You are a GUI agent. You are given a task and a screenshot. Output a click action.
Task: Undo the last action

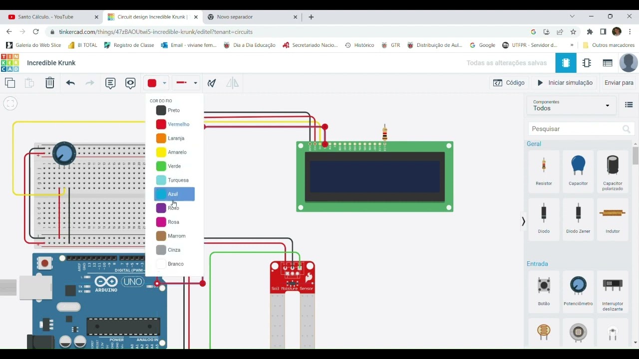[x=70, y=83]
